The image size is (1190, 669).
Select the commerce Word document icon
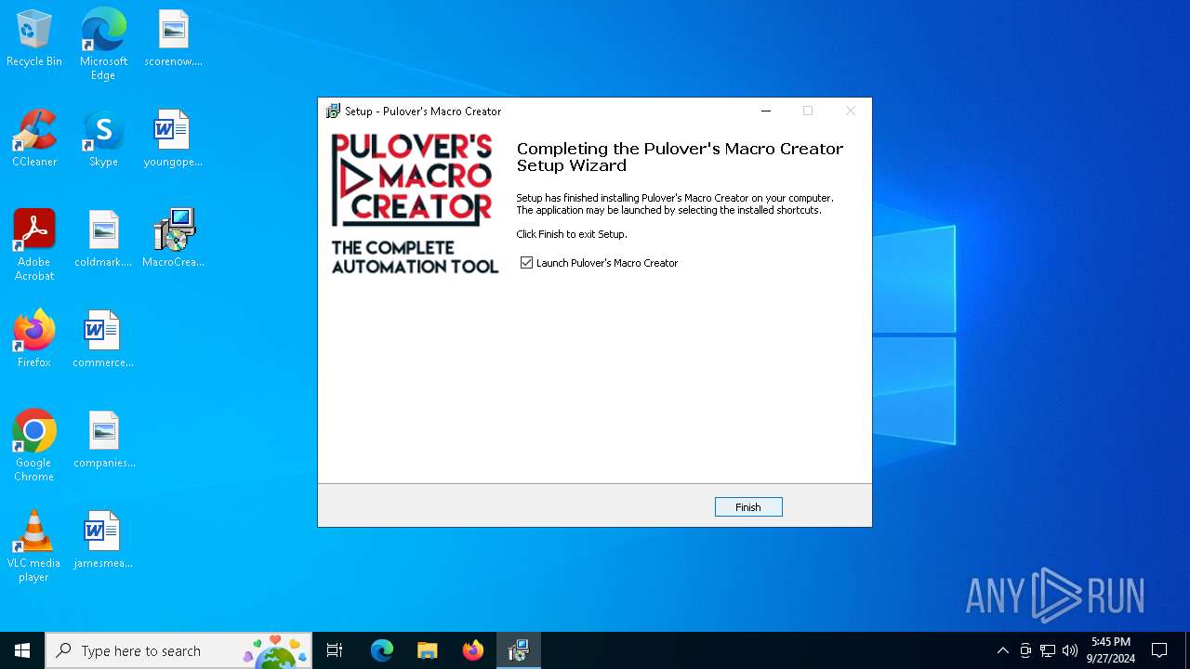103,340
